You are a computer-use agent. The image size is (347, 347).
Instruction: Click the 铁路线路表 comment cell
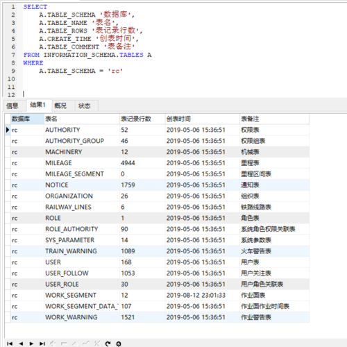[x=275, y=207]
